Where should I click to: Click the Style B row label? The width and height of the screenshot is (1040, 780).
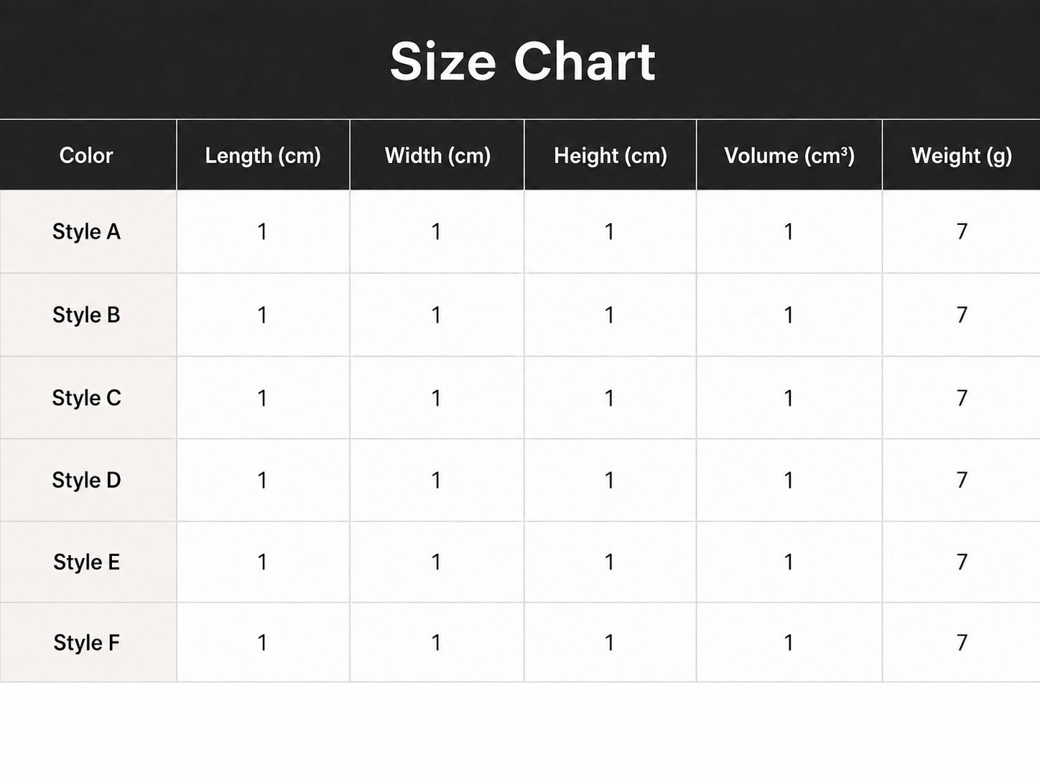point(86,315)
